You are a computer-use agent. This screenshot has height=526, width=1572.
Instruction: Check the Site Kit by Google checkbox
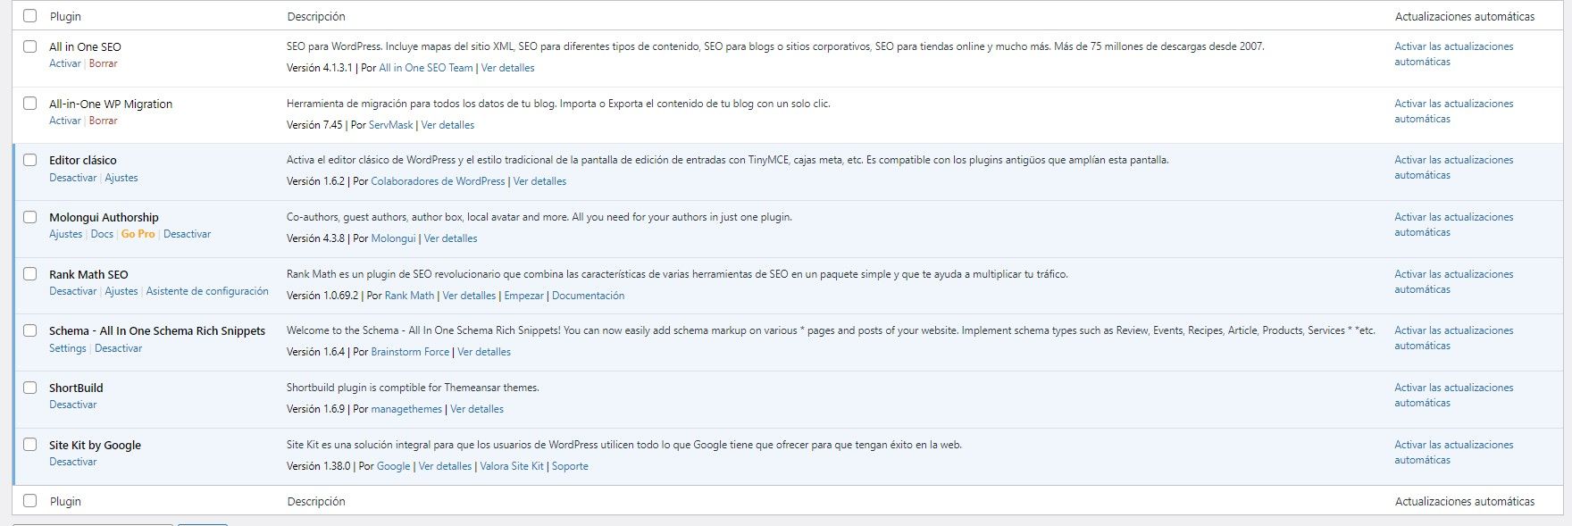tap(30, 445)
